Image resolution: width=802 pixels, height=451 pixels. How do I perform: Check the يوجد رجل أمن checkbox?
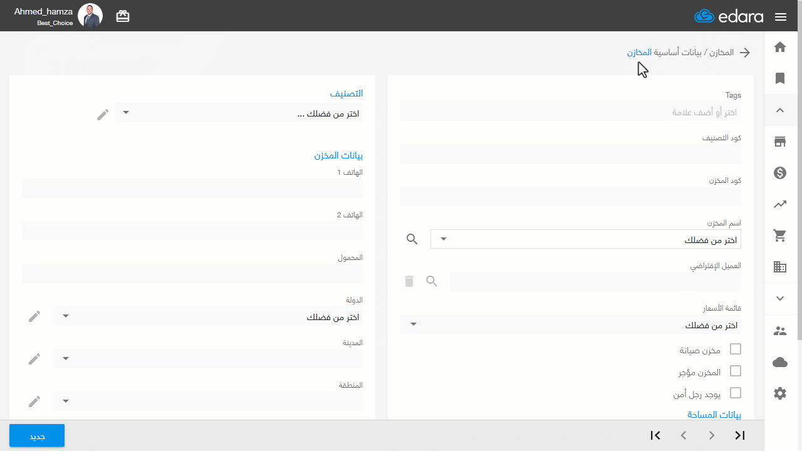coord(736,393)
